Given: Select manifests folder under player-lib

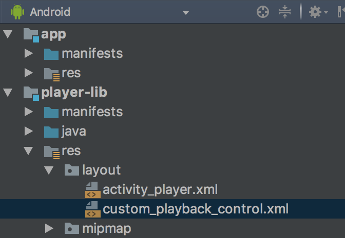Looking at the screenshot, I should 92,112.
